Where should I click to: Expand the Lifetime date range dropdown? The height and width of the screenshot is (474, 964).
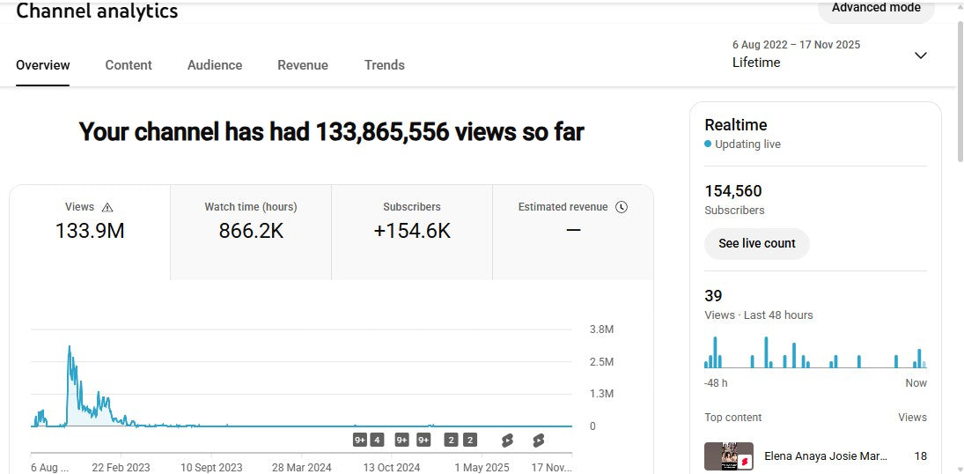pyautogui.click(x=920, y=56)
